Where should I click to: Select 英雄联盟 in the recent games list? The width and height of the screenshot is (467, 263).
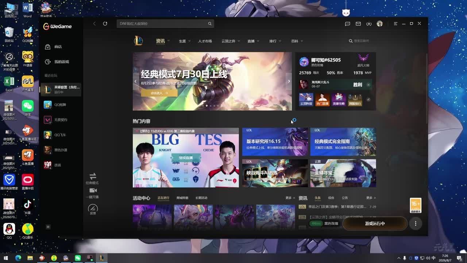(x=61, y=89)
